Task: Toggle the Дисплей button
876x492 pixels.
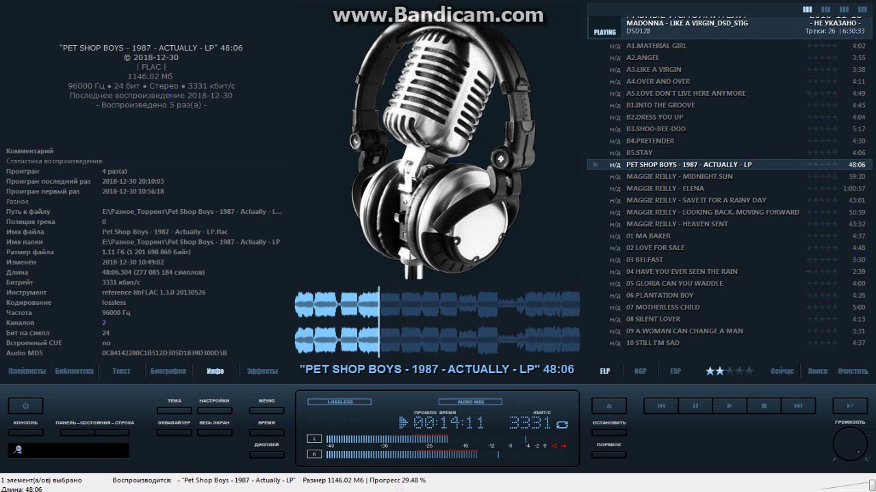Action: tap(267, 454)
